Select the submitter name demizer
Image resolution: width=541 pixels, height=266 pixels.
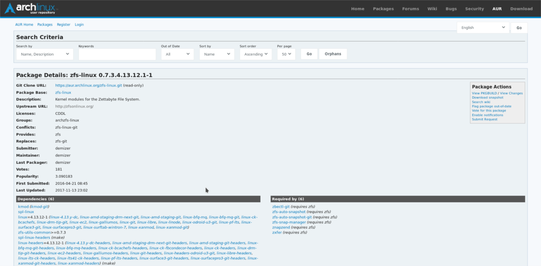click(x=64, y=149)
